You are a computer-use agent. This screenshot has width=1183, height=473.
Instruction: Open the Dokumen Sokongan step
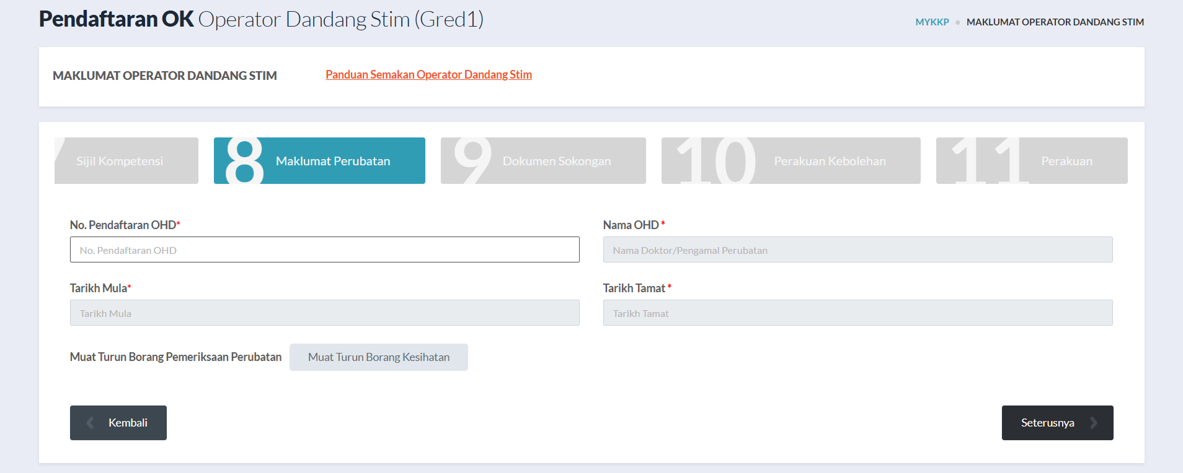pyautogui.click(x=556, y=161)
